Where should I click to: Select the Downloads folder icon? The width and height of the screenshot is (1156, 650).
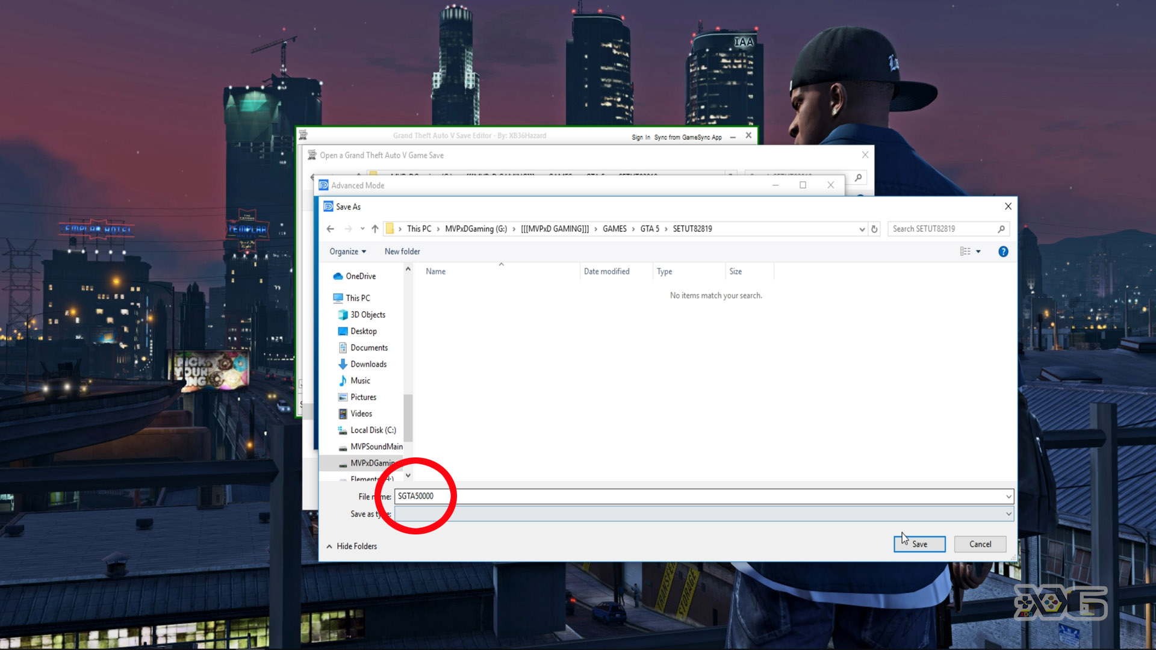coord(343,364)
